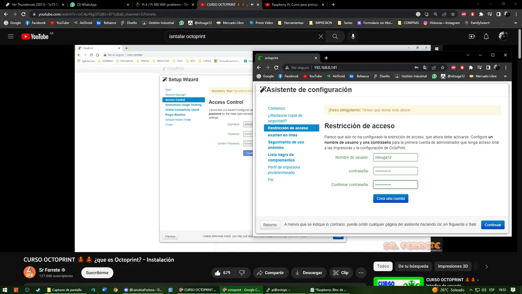This screenshot has width=522, height=294.
Task: Open 'Fin' wizard step
Action: [x=270, y=180]
